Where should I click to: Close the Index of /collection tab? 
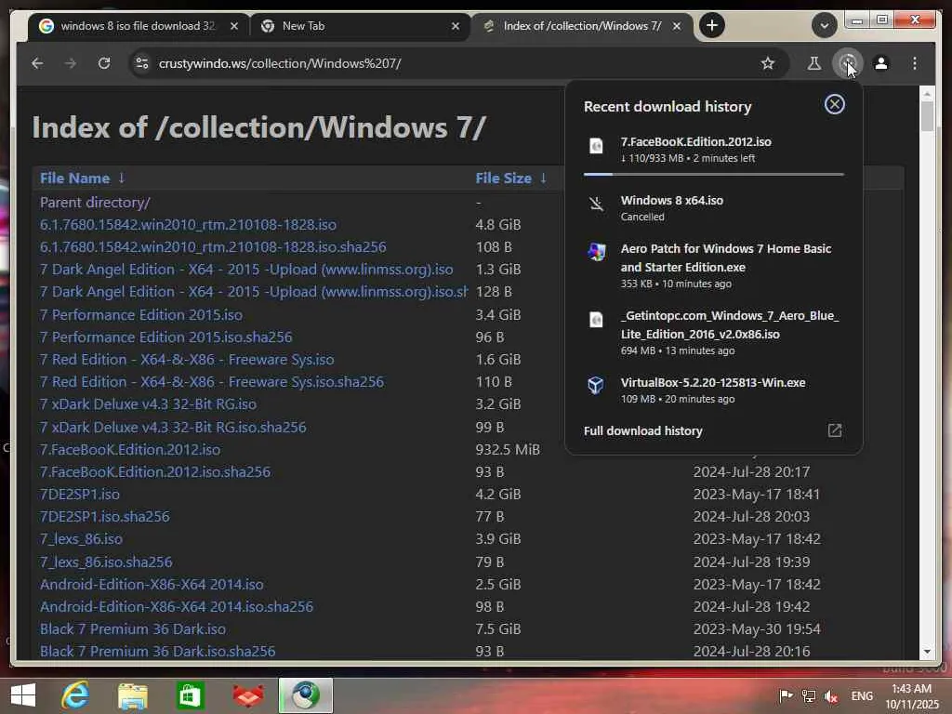pyautogui.click(x=677, y=26)
